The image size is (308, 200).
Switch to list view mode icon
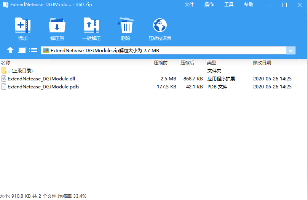click(33, 50)
